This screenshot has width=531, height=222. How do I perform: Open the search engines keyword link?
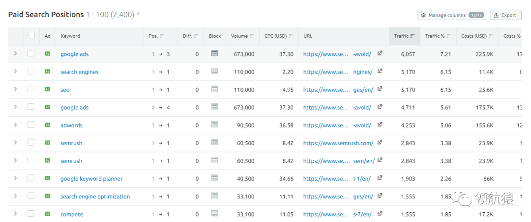coord(79,72)
